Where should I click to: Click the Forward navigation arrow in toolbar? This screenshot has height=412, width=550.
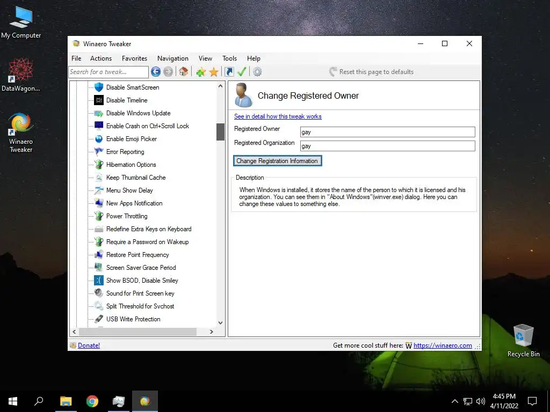168,72
